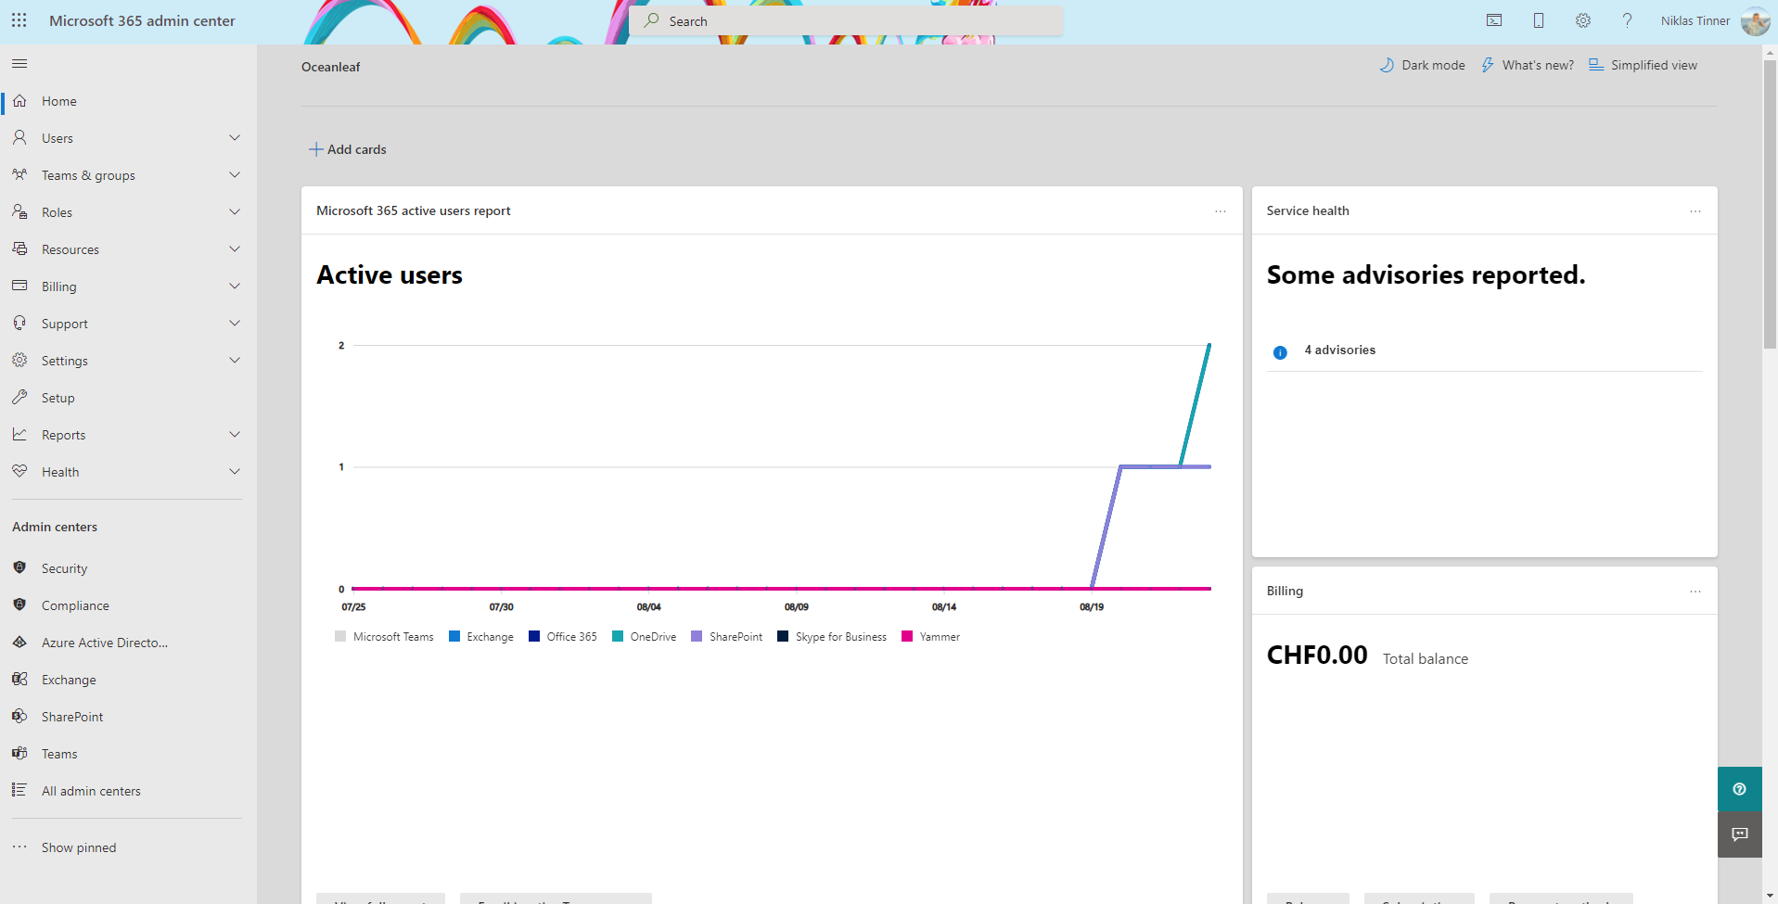Open the Compliance admin center
The image size is (1778, 904).
75,605
